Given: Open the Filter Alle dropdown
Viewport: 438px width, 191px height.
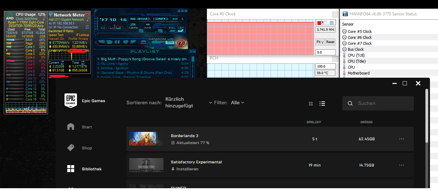Looking at the screenshot, I should (237, 102).
